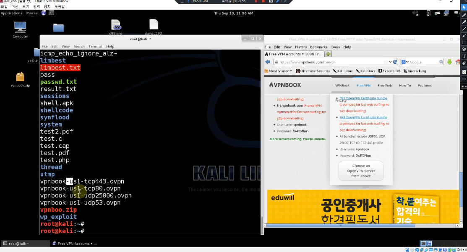Select the vpnbook.zip desktop file
The width and height of the screenshot is (467, 252).
[20, 79]
